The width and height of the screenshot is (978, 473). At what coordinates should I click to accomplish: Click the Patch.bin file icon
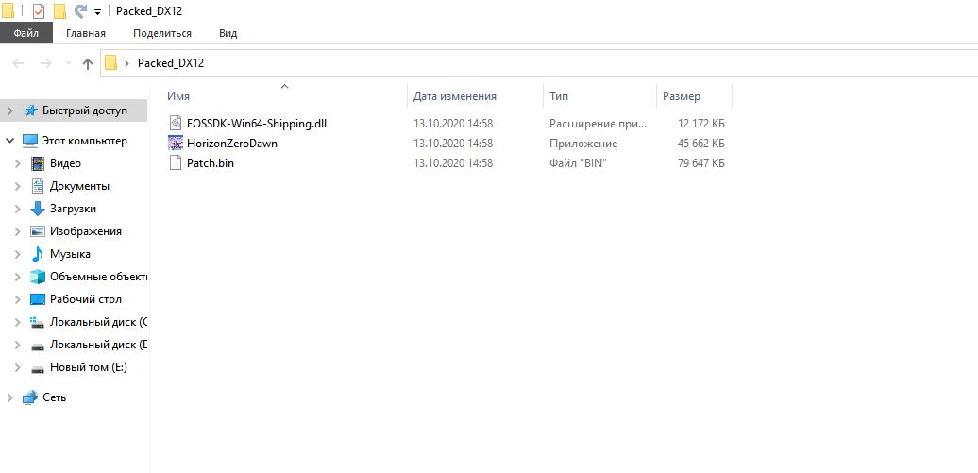[x=175, y=163]
